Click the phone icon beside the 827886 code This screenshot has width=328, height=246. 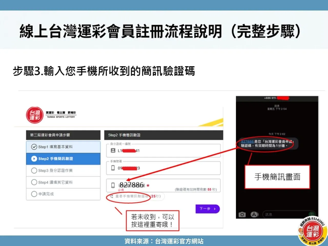113,185
